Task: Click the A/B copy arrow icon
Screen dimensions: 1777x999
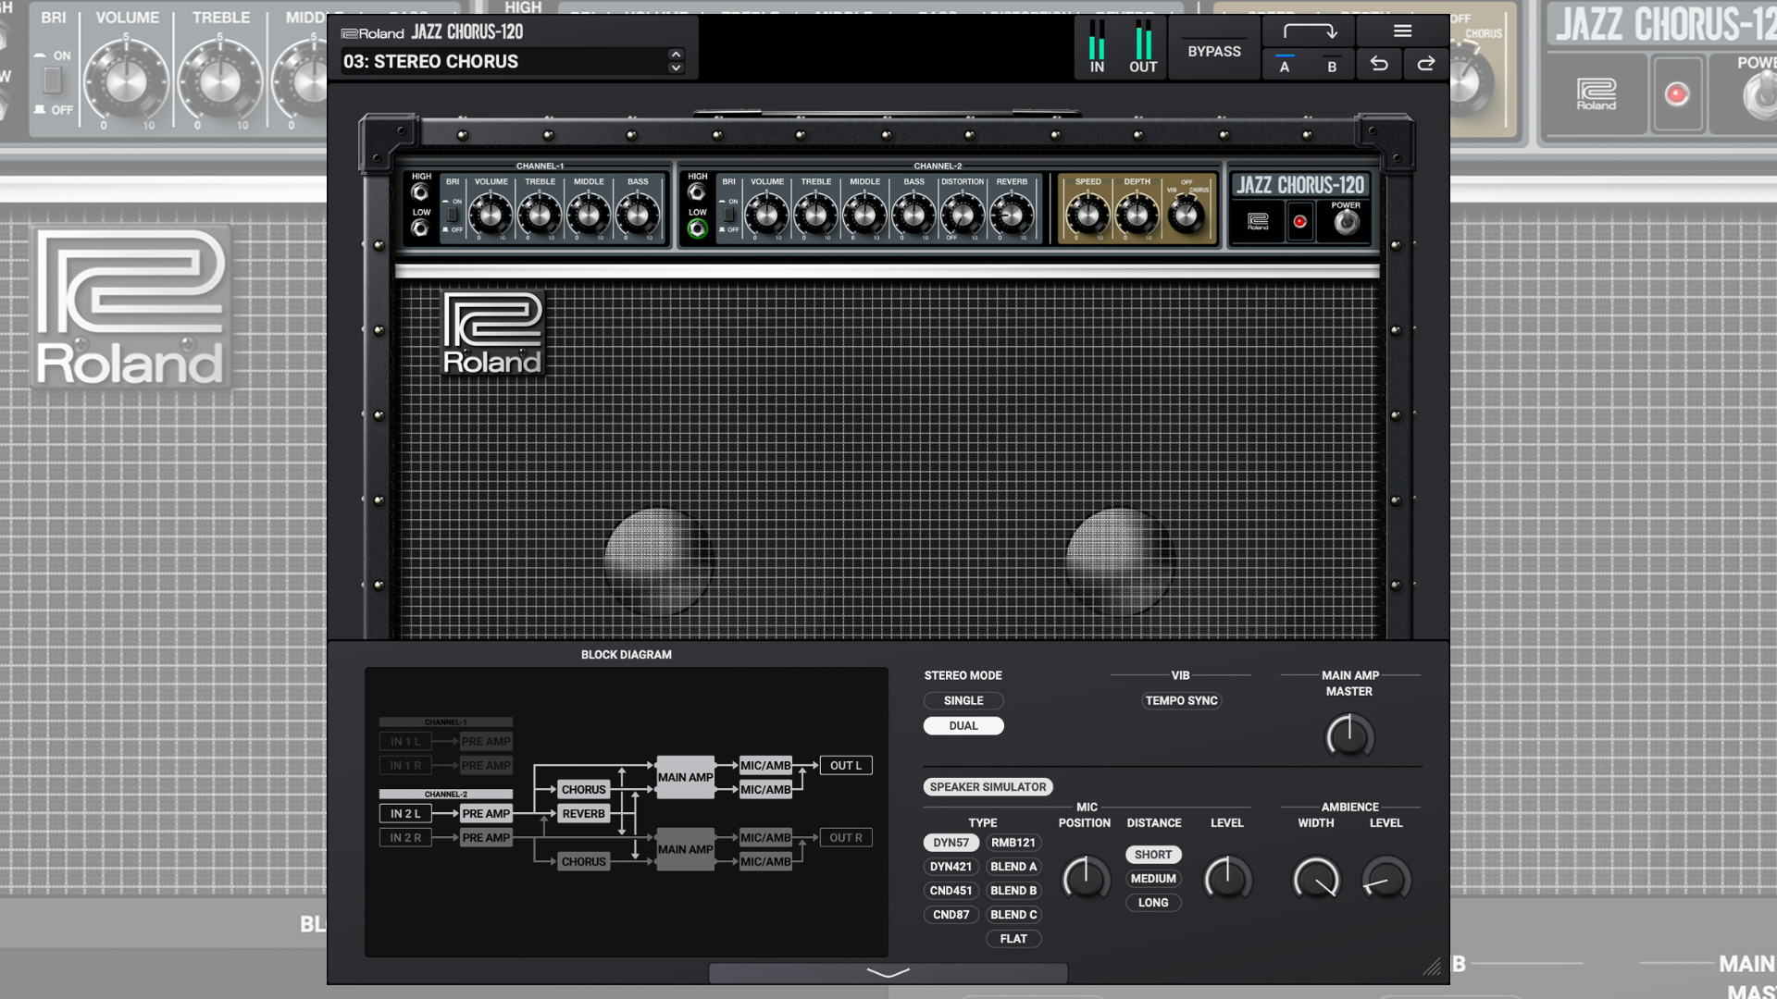Action: 1308,31
